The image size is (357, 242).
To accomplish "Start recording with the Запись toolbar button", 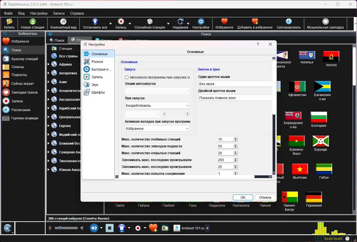I will click(x=121, y=24).
